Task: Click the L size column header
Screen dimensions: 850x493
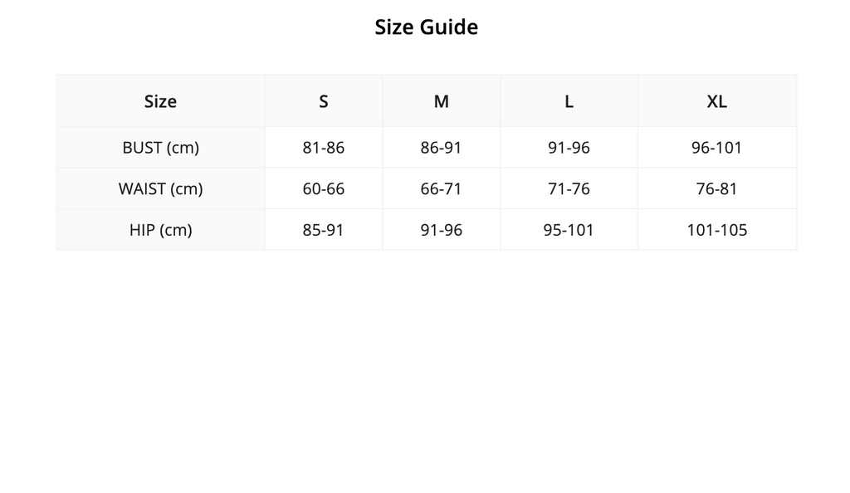Action: click(569, 101)
